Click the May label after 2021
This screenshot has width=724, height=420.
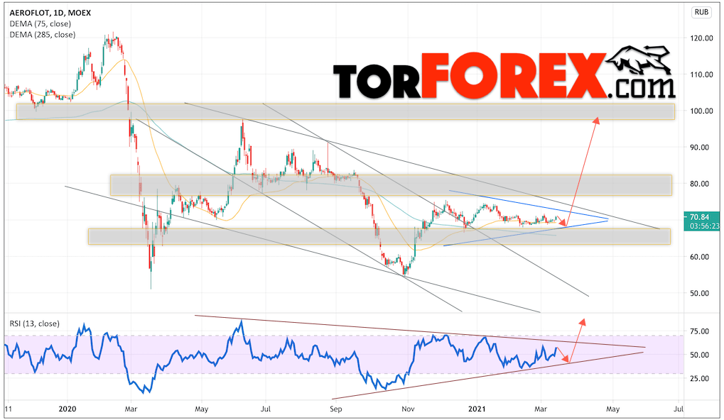[x=612, y=409]
